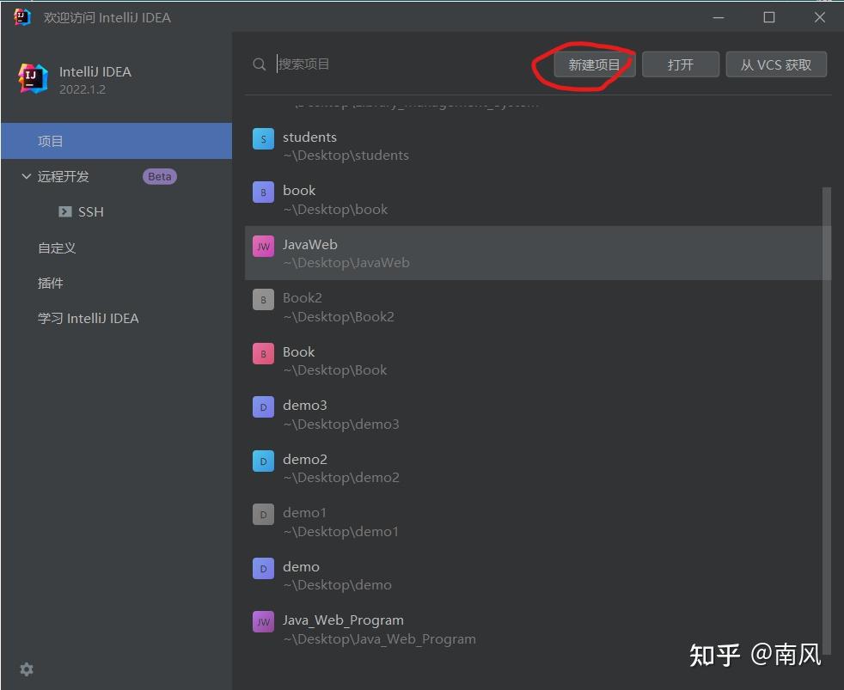This screenshot has height=690, width=844.
Task: Maximize the IntelliJ welcome window
Action: coord(769,18)
